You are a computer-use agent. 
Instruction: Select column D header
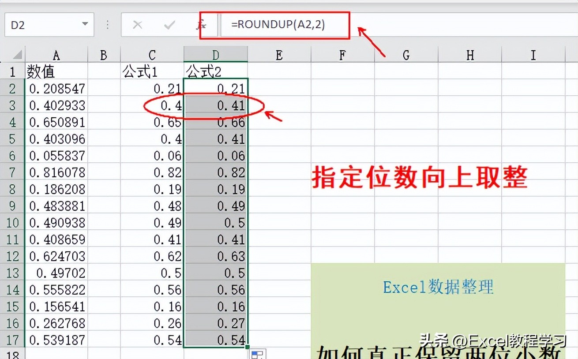point(215,55)
